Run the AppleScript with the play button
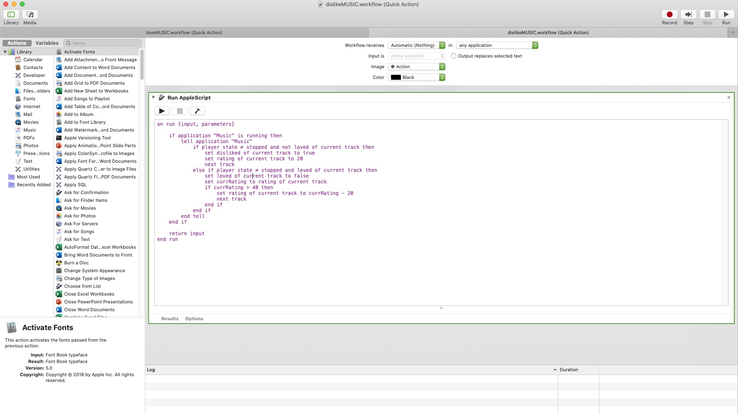738x414 pixels. 162,111
